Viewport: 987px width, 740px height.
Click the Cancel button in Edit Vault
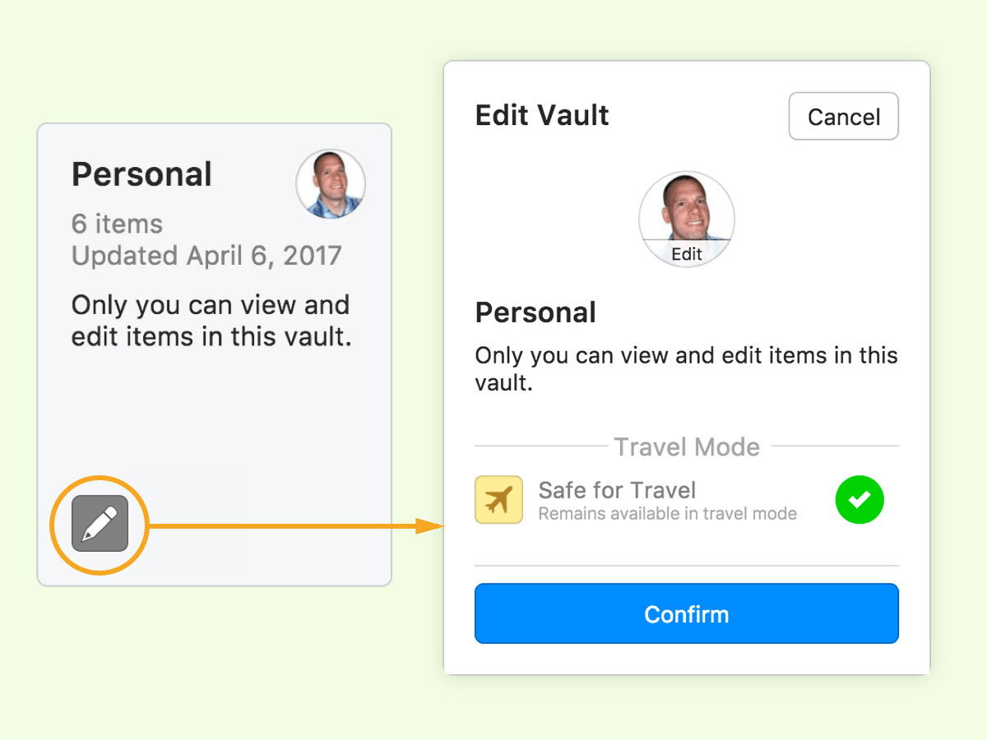844,117
